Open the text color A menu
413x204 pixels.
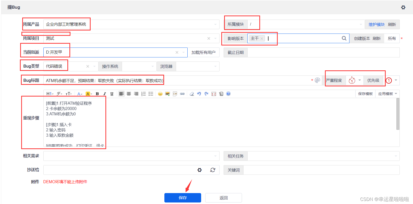tap(80, 94)
